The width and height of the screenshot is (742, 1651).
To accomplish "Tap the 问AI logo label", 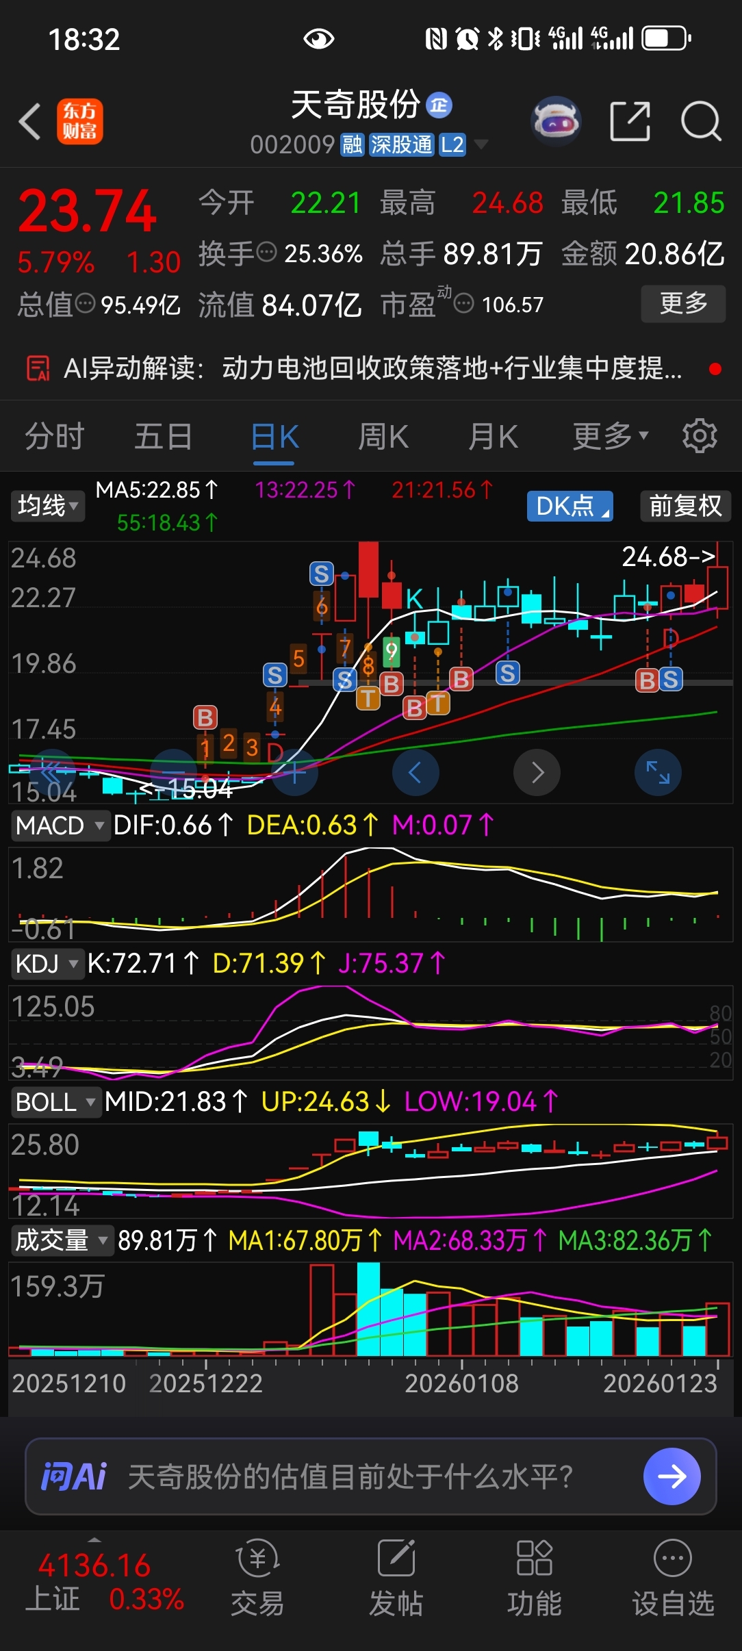I will (74, 1476).
